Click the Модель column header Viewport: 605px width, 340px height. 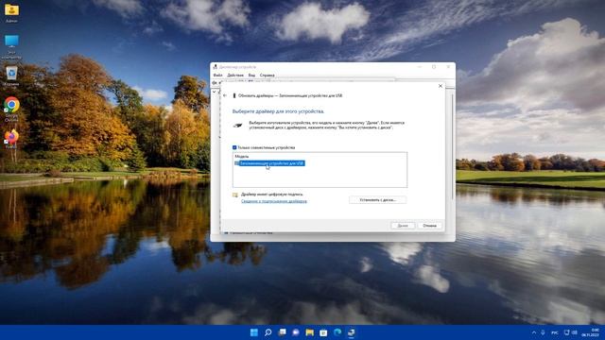tap(242, 157)
